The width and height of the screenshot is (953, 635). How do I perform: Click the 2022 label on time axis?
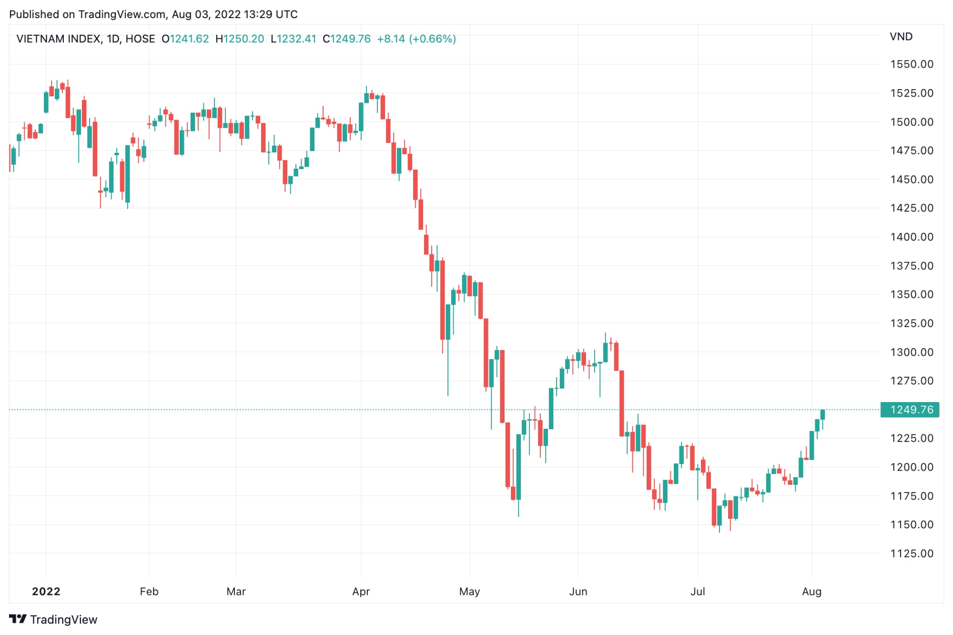[x=46, y=591]
